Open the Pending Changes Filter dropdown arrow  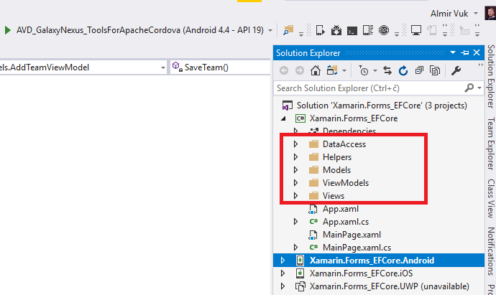pyautogui.click(x=375, y=71)
